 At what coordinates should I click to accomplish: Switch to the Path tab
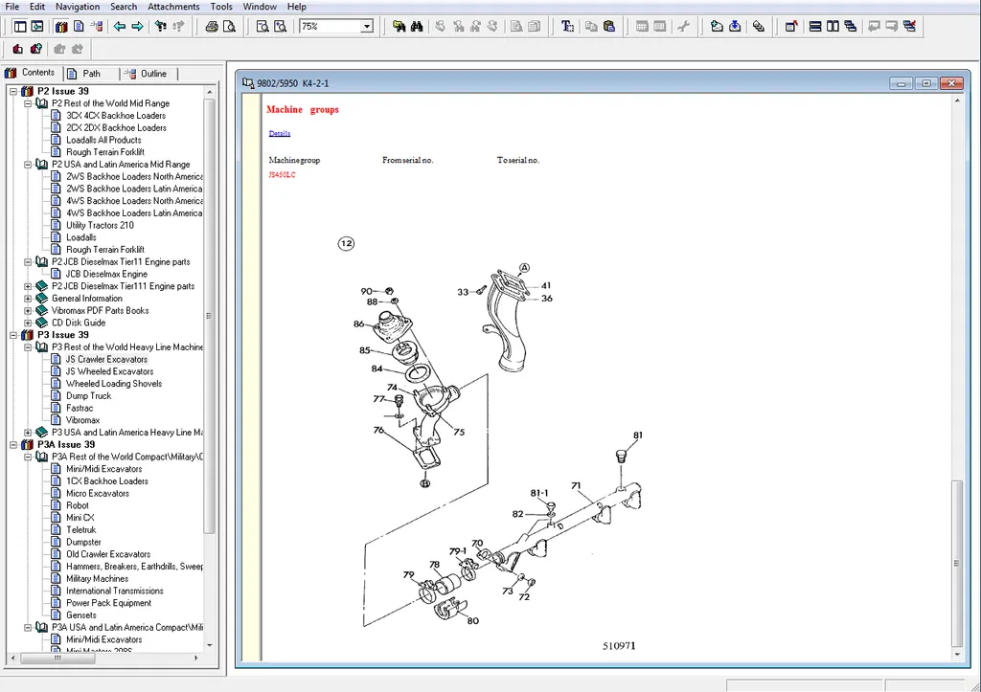pyautogui.click(x=91, y=74)
